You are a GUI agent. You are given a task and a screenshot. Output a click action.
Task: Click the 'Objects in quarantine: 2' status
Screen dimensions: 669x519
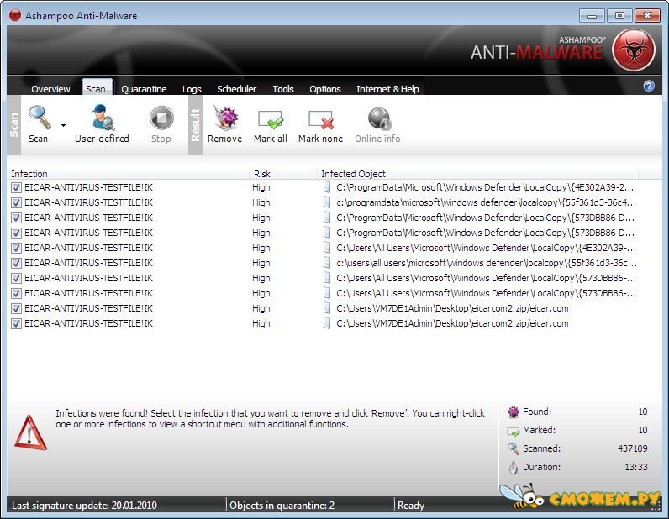[x=282, y=506]
